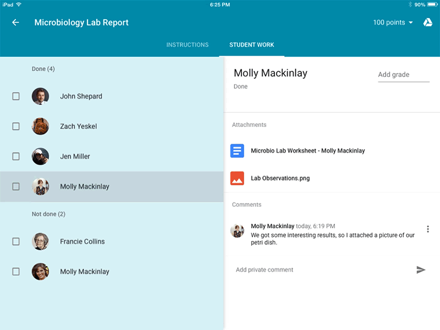Screen dimensions: 440x330
Task: Select student John Shepard's name
Action: (x=81, y=96)
